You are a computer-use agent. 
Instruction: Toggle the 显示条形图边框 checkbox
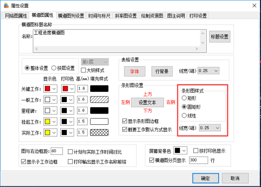click(125, 121)
